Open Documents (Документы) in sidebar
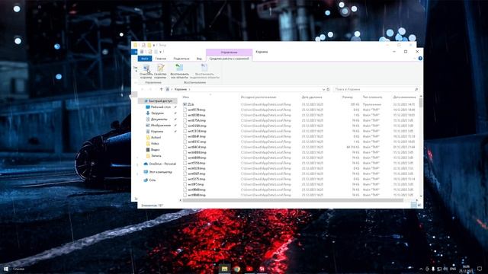This screenshot has width=488, height=274. tap(159, 119)
